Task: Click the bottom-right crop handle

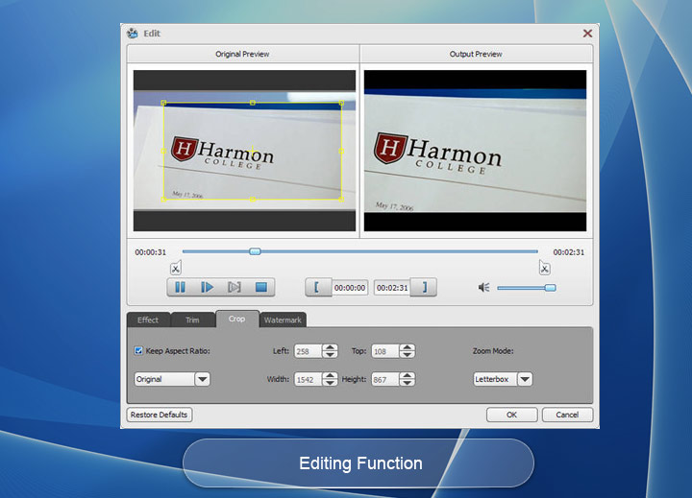Action: [x=341, y=200]
